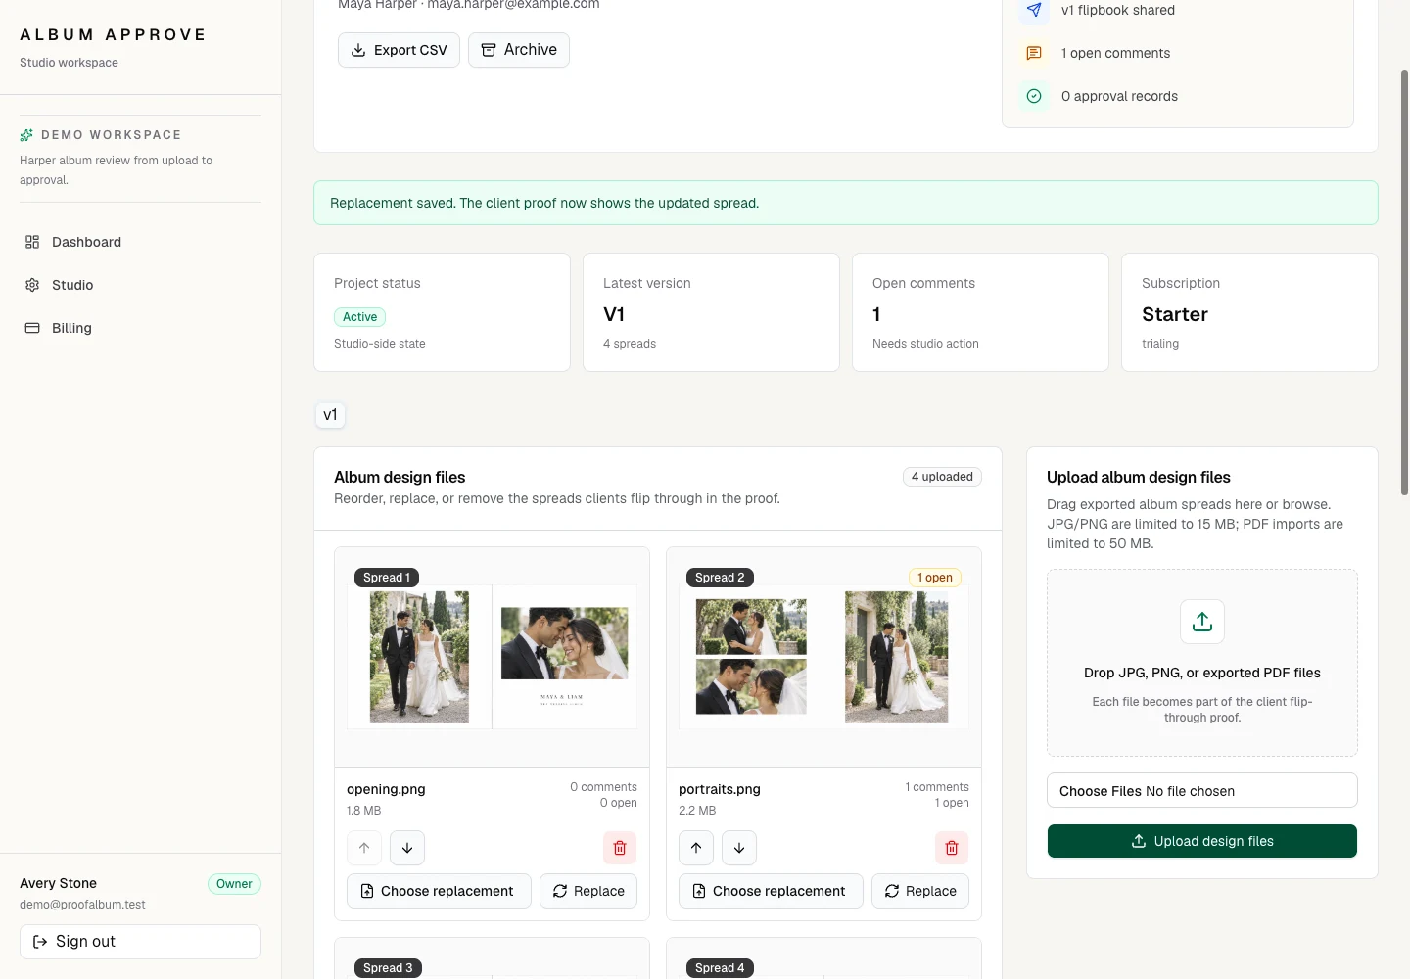This screenshot has width=1410, height=979.
Task: Click the page vertical scrollbar
Action: tap(1405, 283)
